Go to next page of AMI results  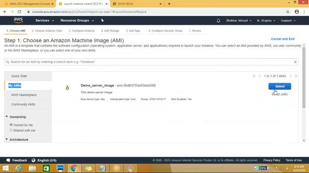tap(290, 76)
